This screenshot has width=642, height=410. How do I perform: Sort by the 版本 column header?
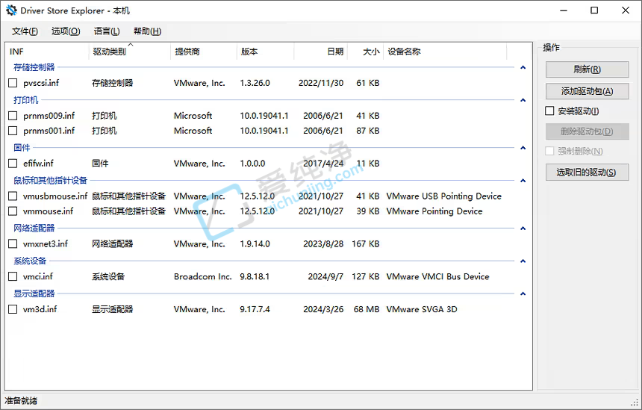tap(265, 52)
